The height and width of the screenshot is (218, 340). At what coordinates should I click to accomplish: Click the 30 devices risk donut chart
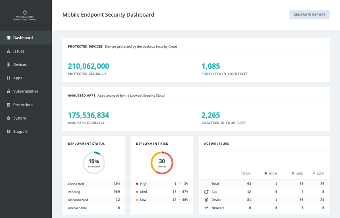click(162, 163)
